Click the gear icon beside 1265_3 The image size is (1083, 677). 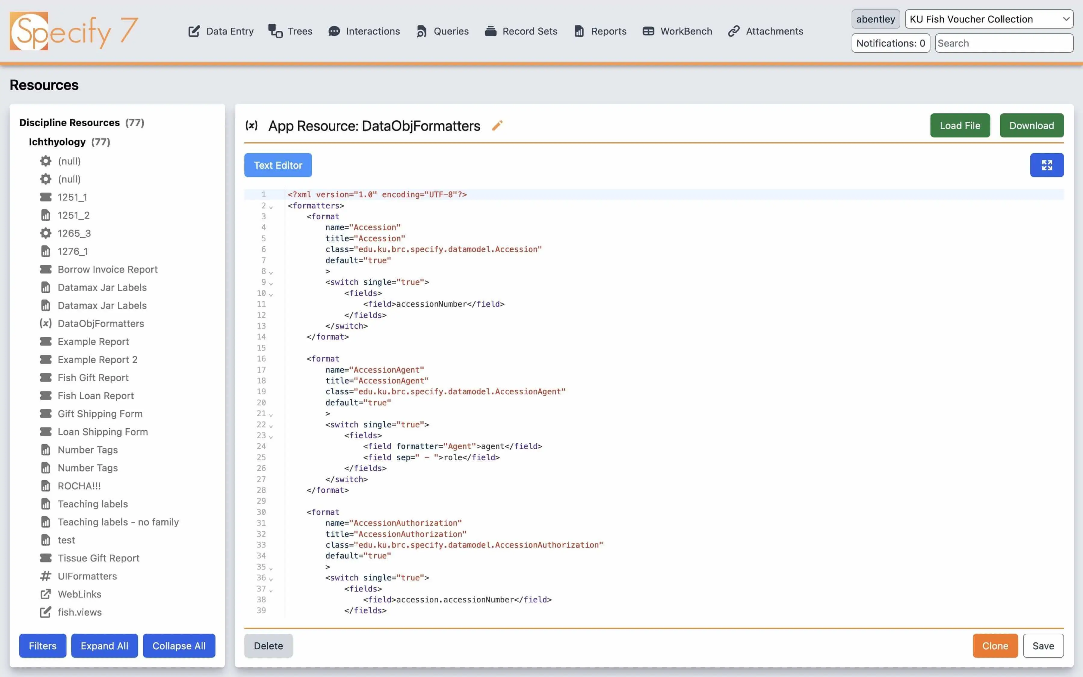tap(45, 233)
